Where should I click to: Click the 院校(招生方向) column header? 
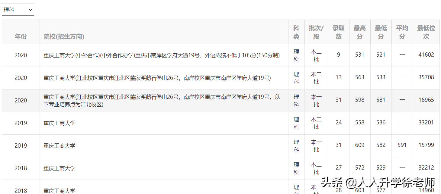coord(64,36)
